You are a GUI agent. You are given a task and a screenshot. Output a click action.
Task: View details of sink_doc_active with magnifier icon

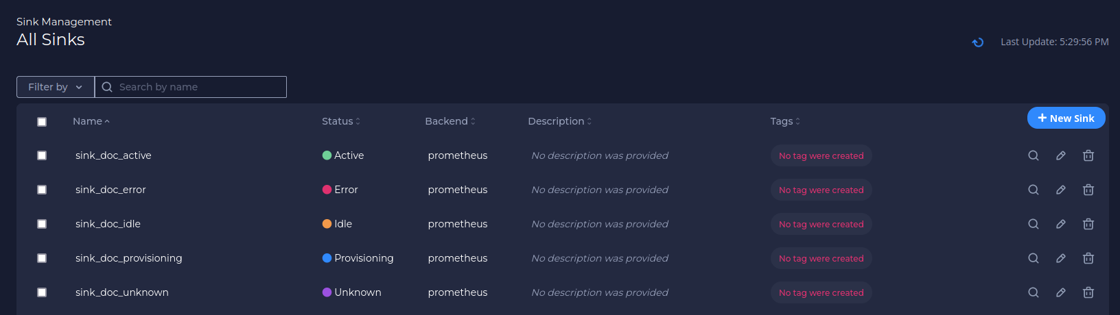click(1033, 155)
